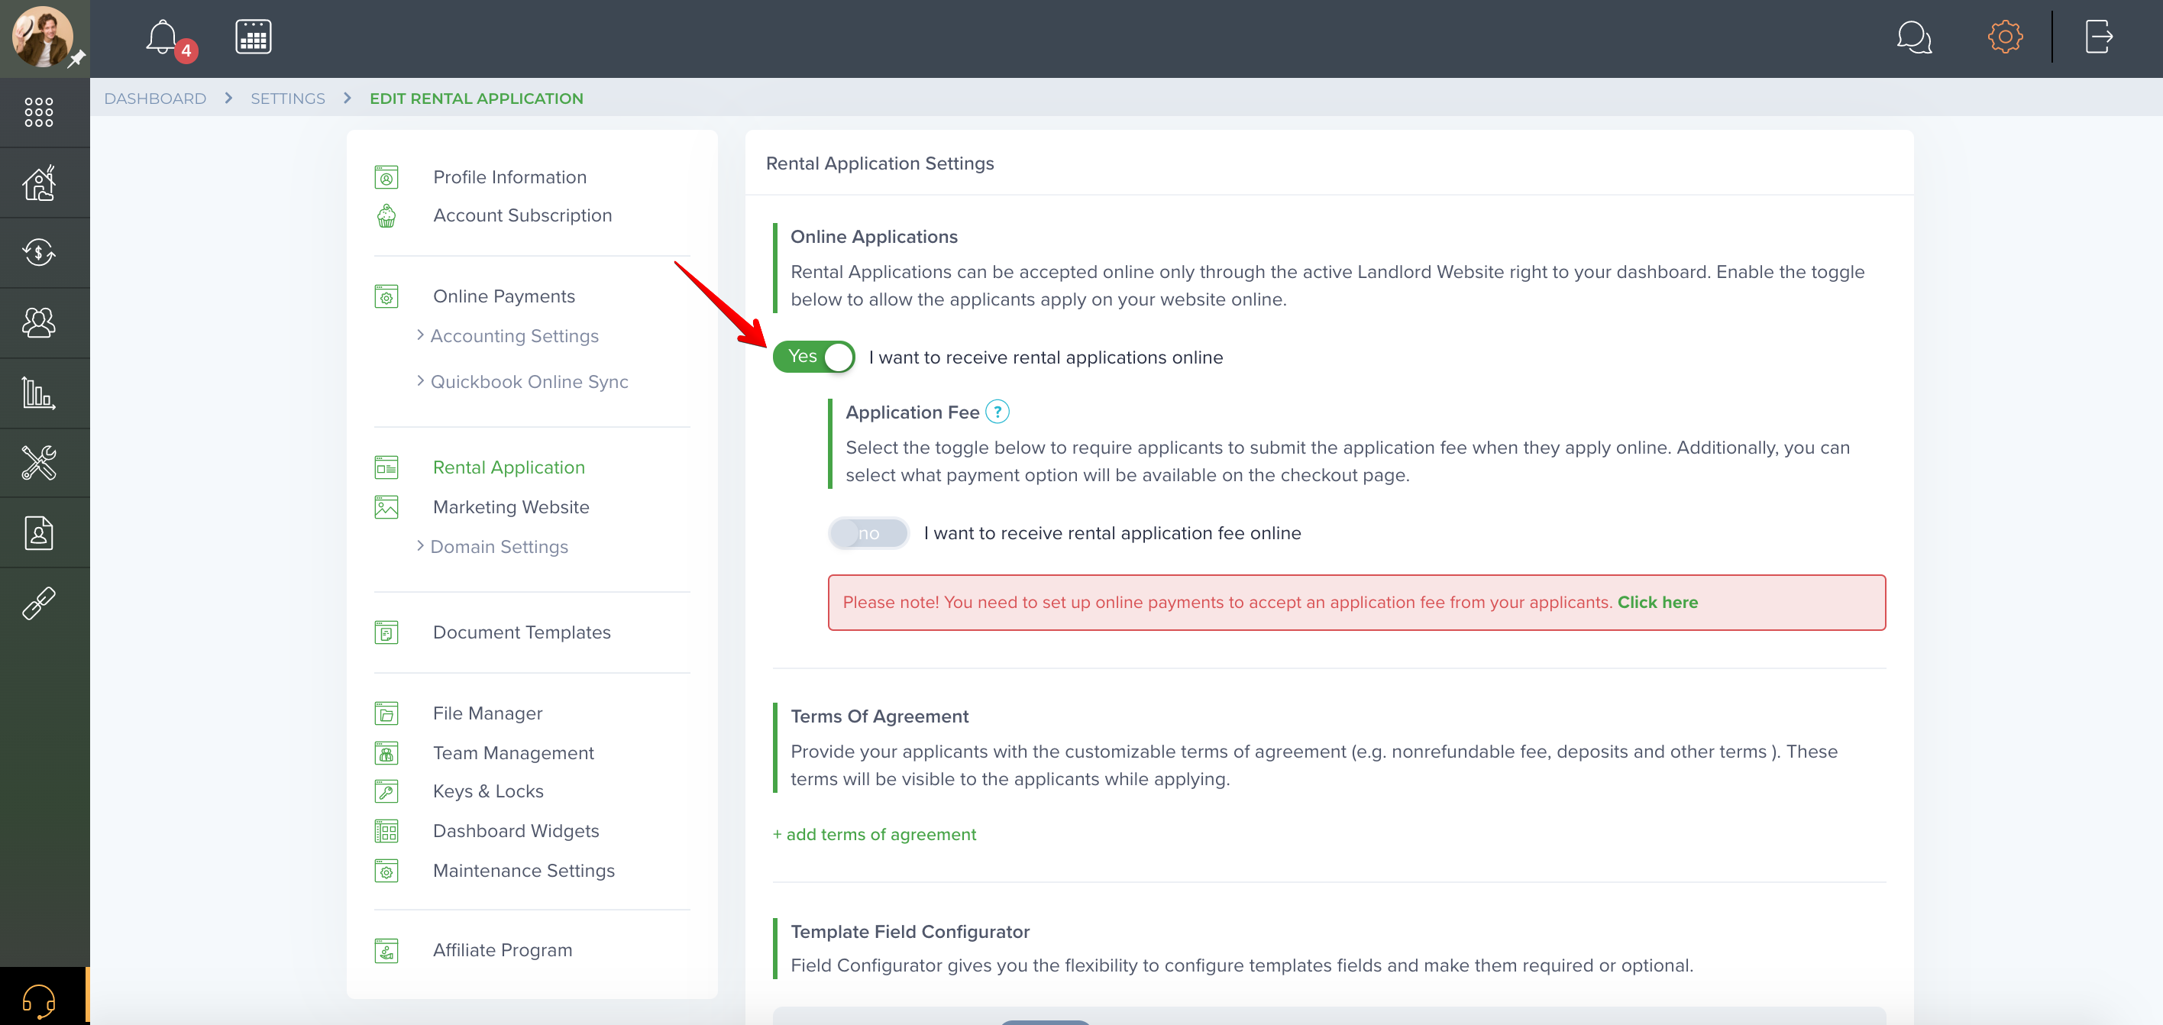
Task: Open the reports bar chart icon in sidebar
Action: (39, 393)
